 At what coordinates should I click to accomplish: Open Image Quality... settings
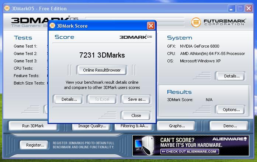click(92, 126)
